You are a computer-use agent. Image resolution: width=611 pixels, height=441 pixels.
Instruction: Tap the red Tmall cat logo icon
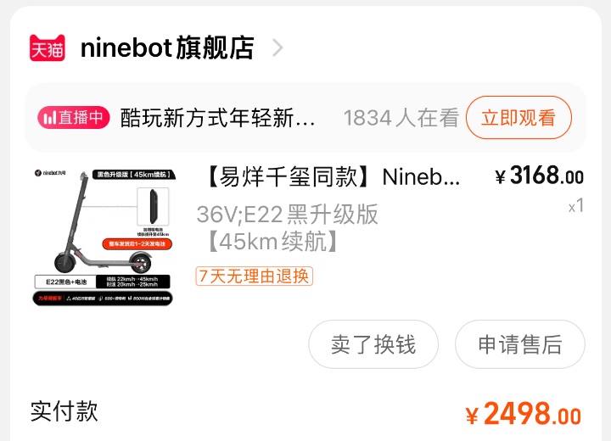coord(48,48)
